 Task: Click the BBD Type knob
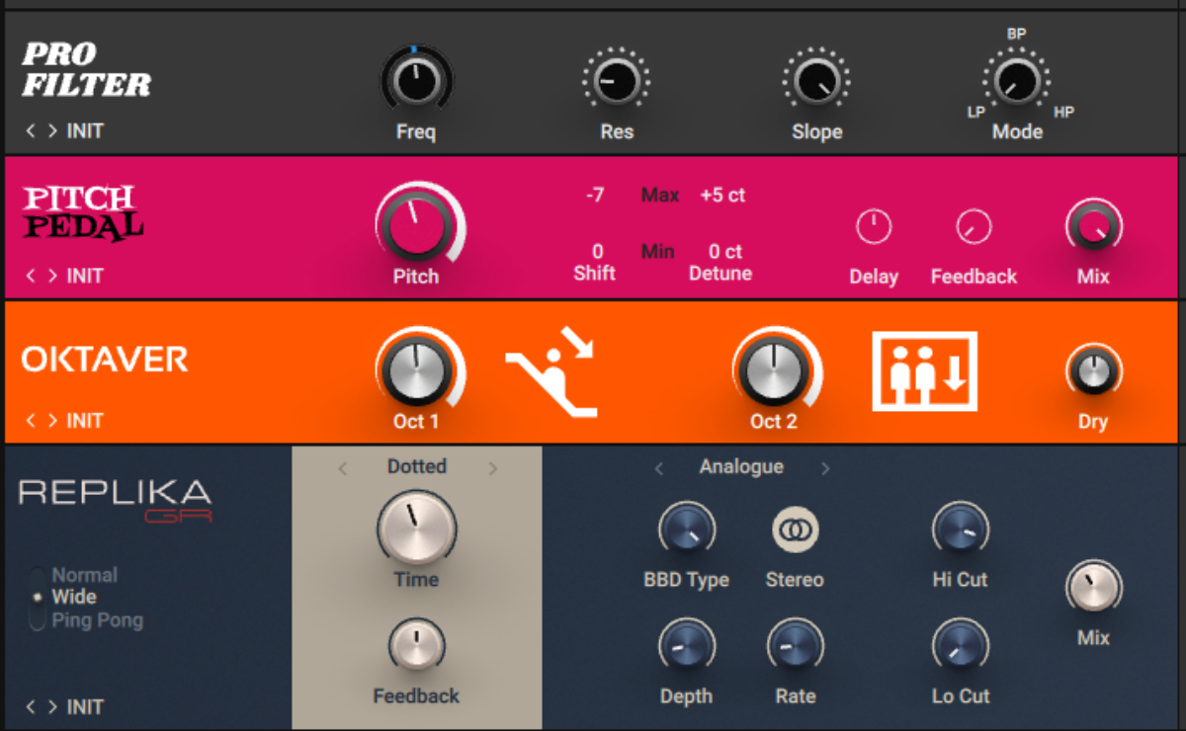tap(686, 529)
